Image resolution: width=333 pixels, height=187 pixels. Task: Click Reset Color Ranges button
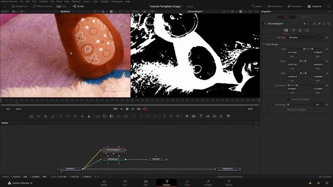297,110
